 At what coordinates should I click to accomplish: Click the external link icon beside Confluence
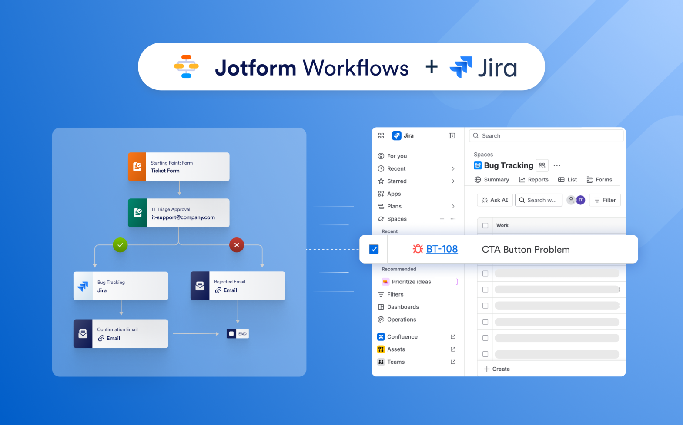pyautogui.click(x=453, y=337)
